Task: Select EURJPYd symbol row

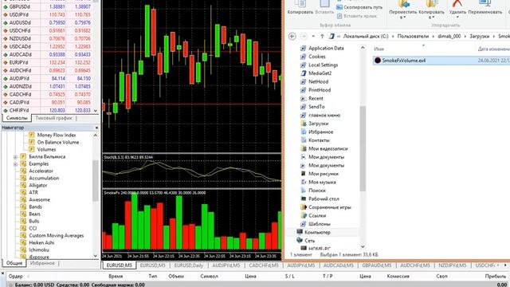Action: click(48, 62)
